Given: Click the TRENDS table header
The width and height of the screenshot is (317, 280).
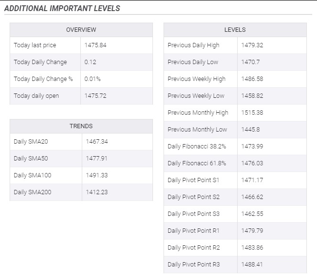Looking at the screenshot, I should pos(81,126).
